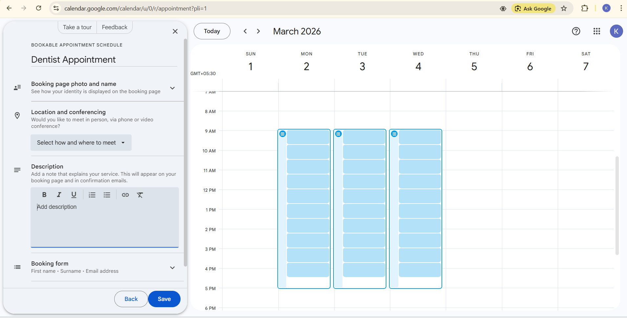
Task: Click the insert link icon
Action: pyautogui.click(x=125, y=195)
